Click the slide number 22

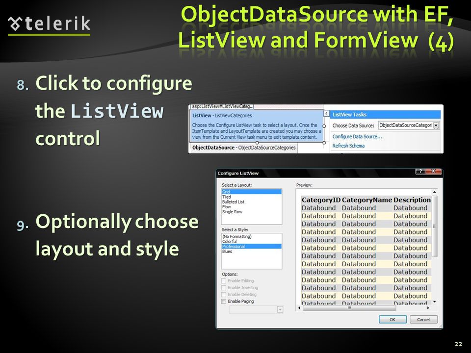(458, 344)
